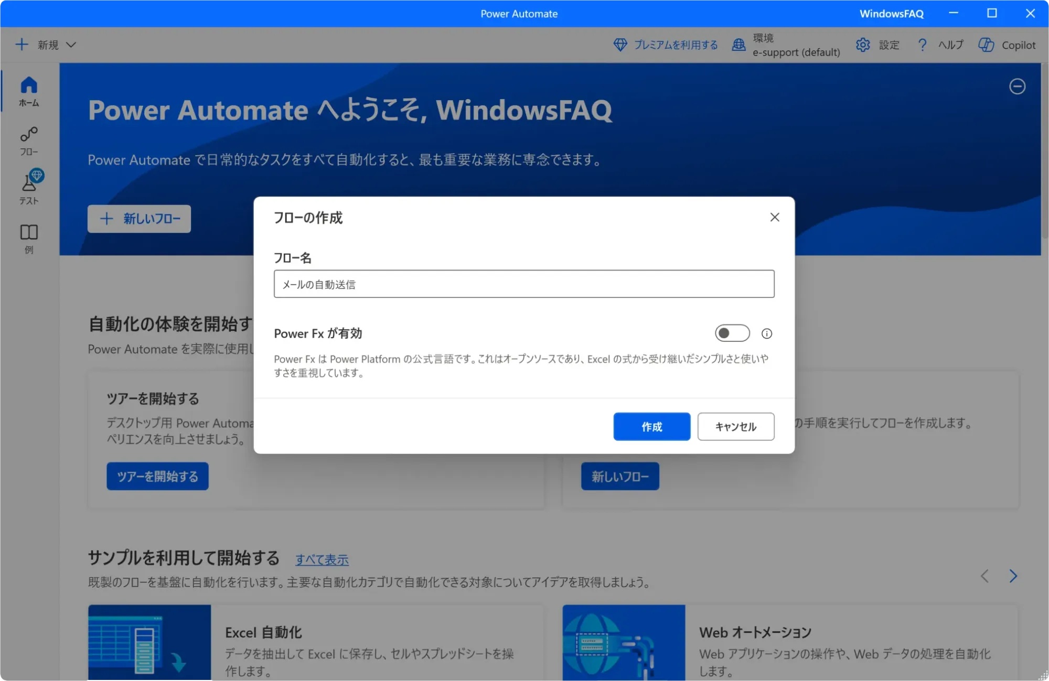
Task: Click the premium diamond icon
Action: point(620,45)
